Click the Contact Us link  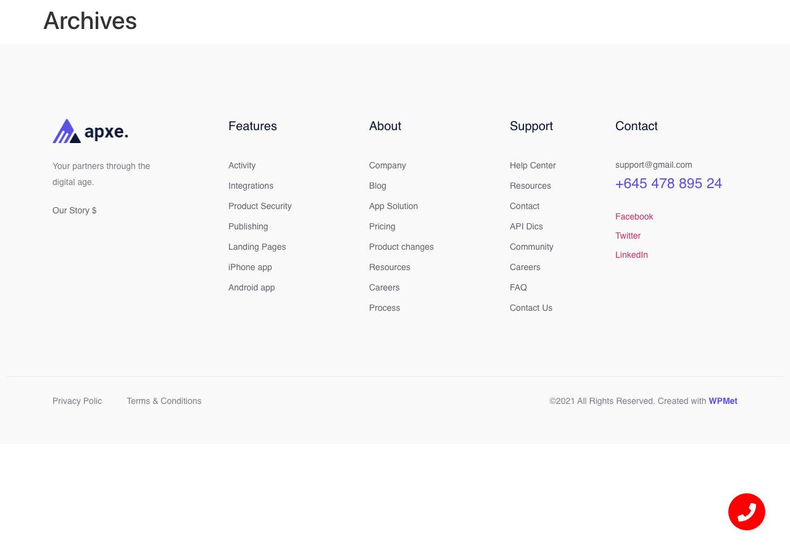(x=531, y=308)
